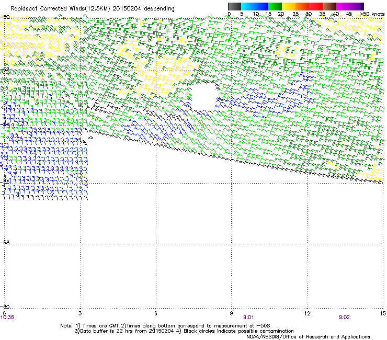Click the legend scale label '45'

(349, 14)
